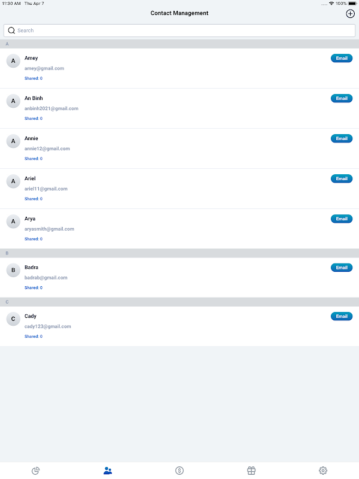Viewport: 359px width, 479px height.
Task: Email the contact Badra
Action: click(342, 268)
